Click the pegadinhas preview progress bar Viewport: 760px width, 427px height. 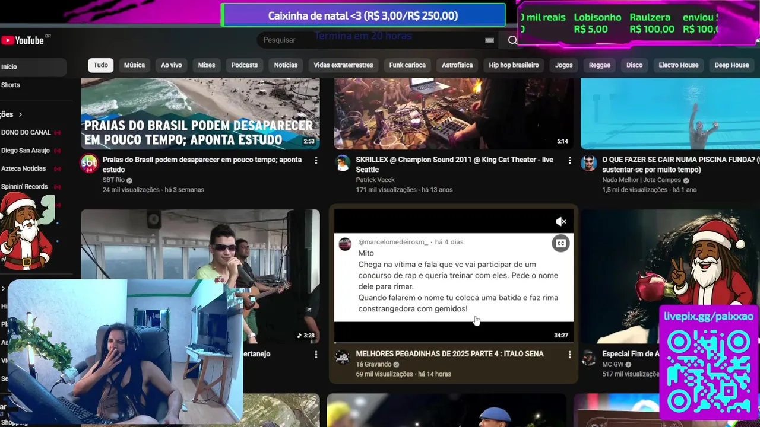pos(454,342)
